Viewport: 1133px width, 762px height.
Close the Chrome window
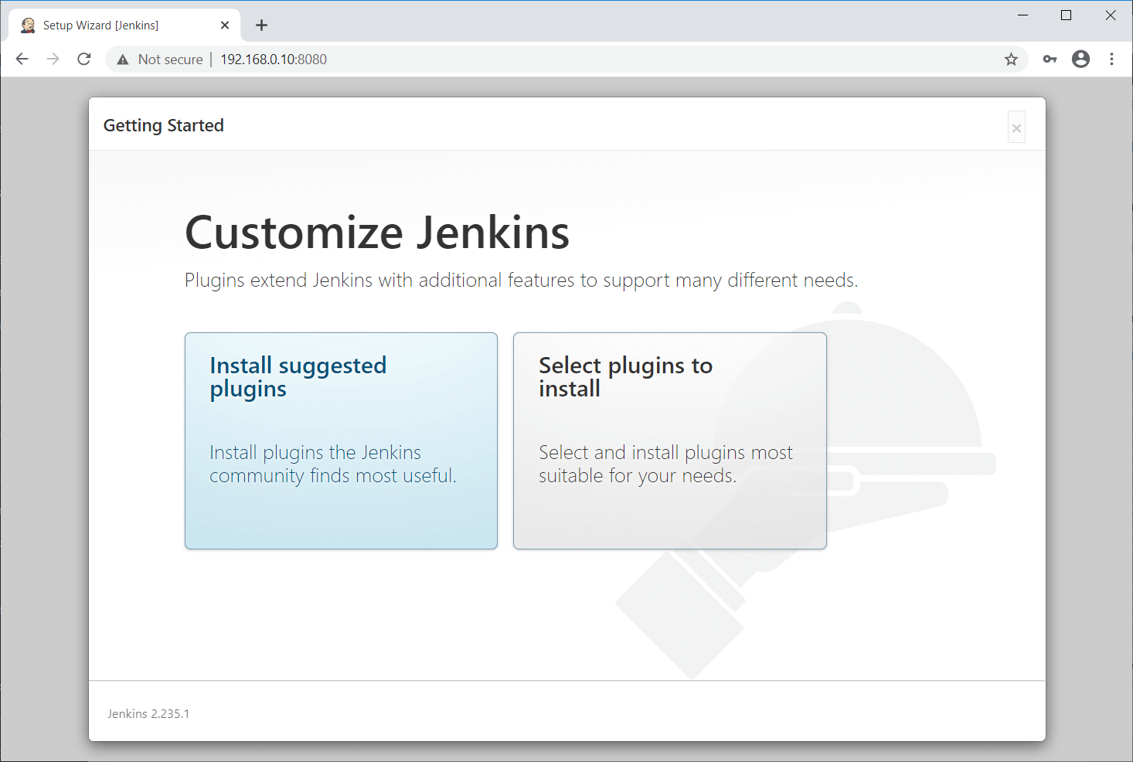[x=1111, y=15]
